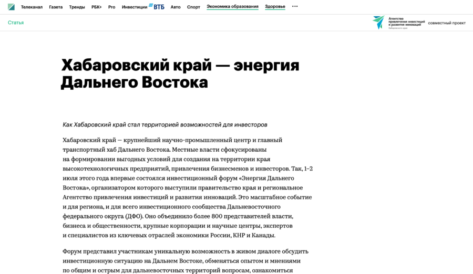Click the agency name text beside logo
This screenshot has width=473, height=274.
coord(406,22)
